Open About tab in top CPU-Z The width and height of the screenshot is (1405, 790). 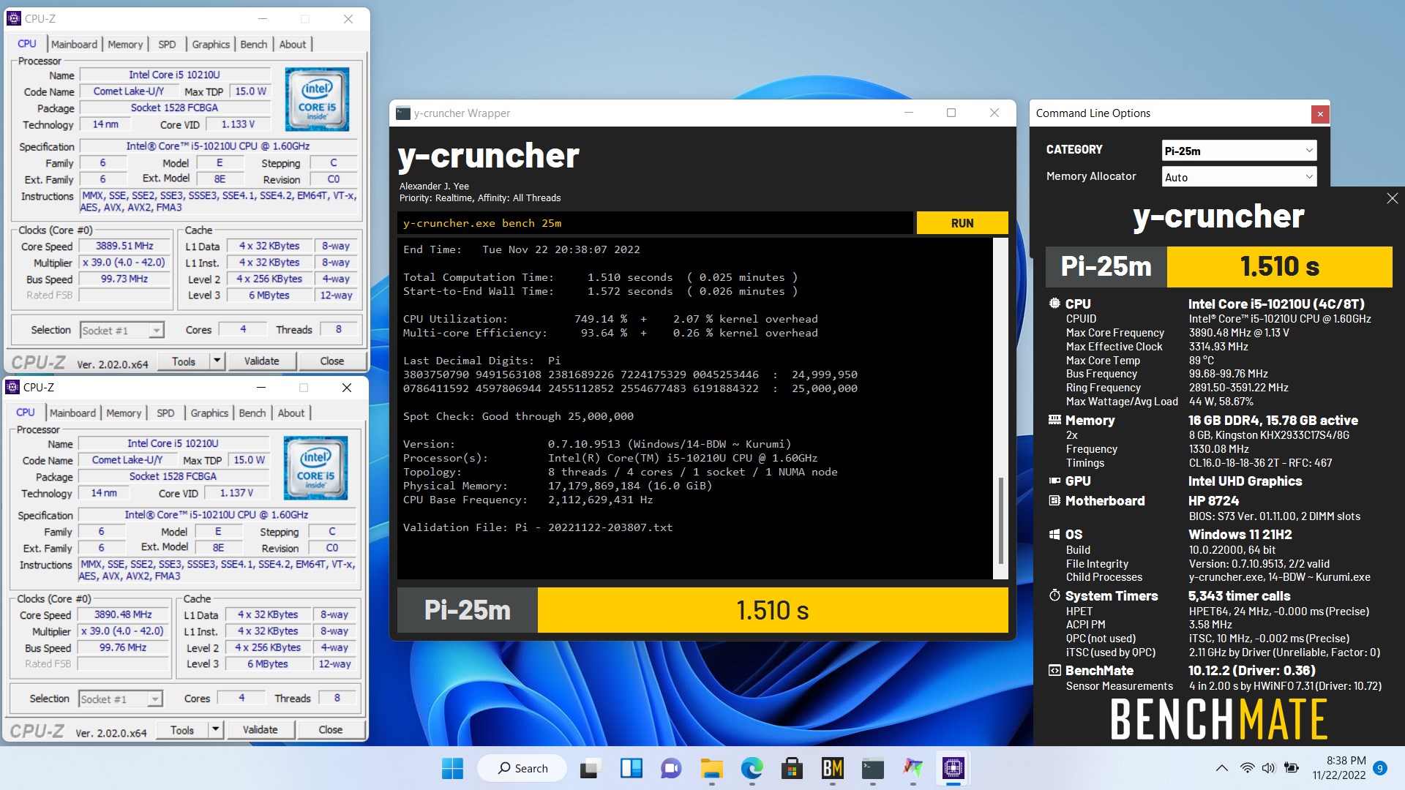click(293, 44)
